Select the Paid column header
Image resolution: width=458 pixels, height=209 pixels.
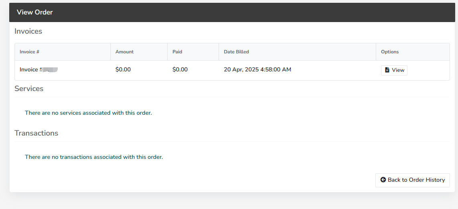coord(177,52)
